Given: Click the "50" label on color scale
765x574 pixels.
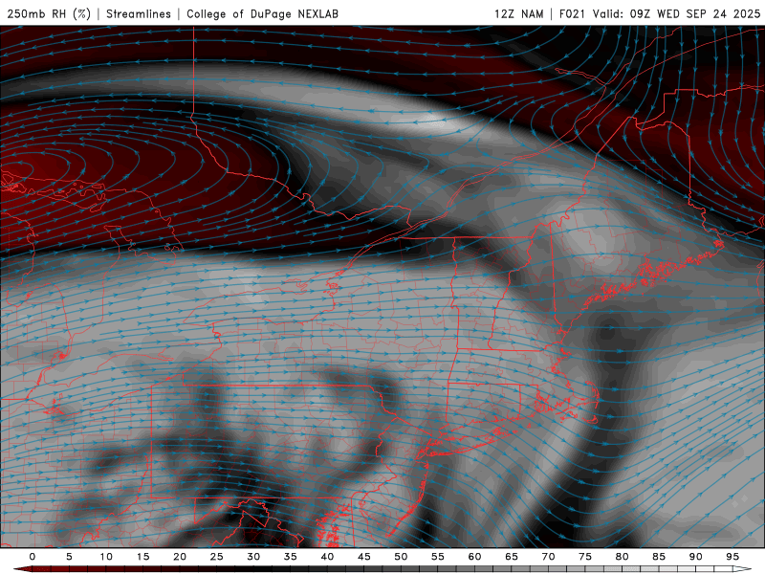Looking at the screenshot, I should pyautogui.click(x=401, y=557).
